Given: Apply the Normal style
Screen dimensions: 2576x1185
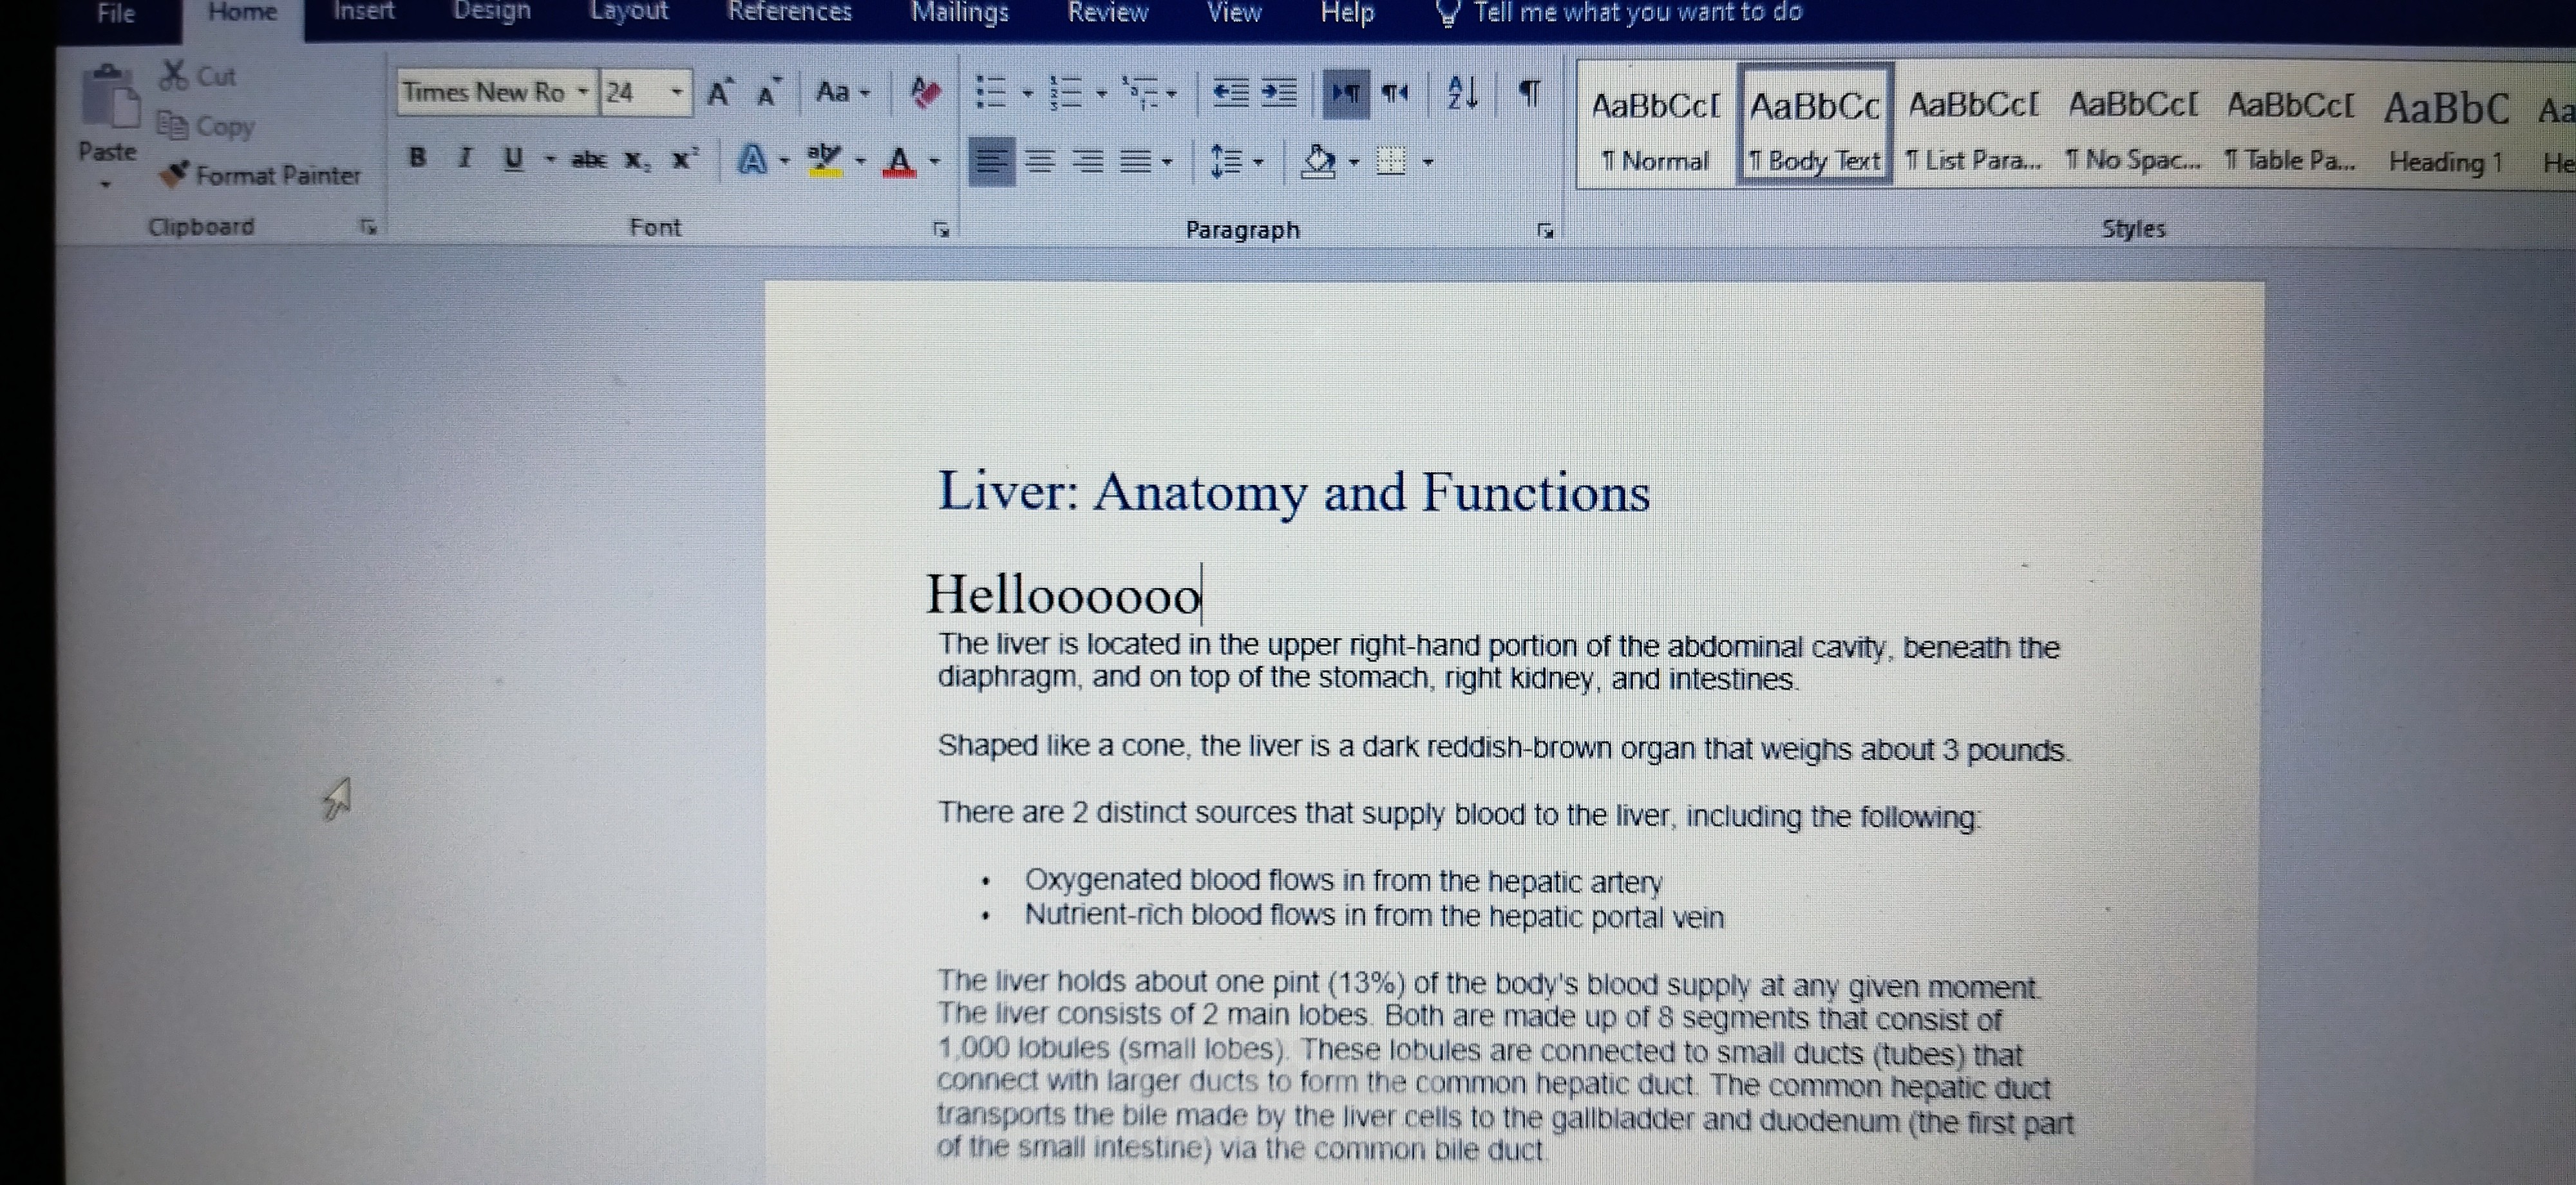Looking at the screenshot, I should click(1655, 128).
